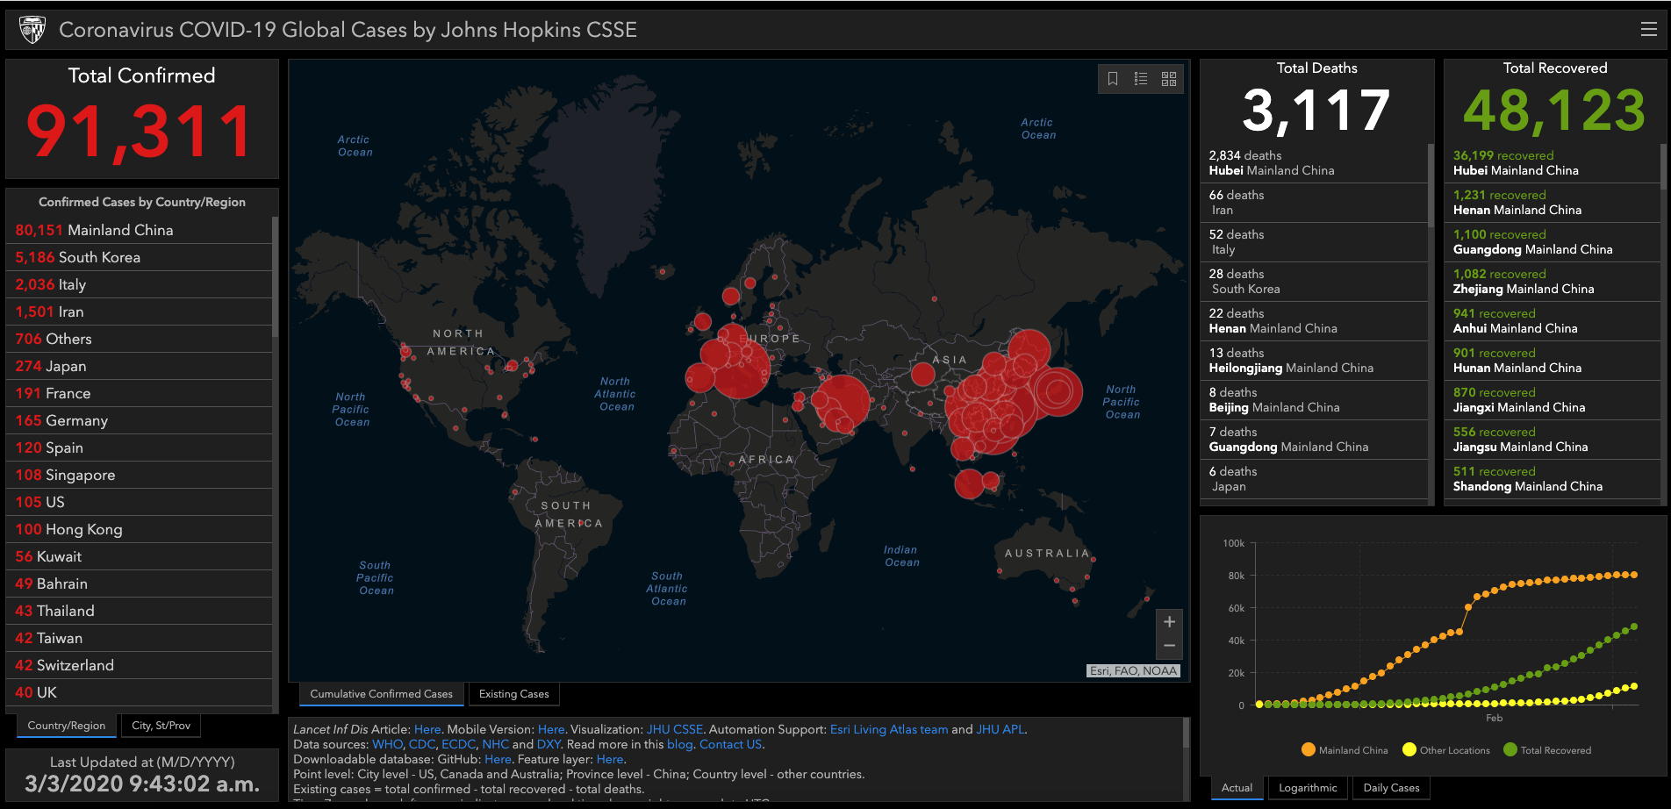Click the scrollbar of the country list
This screenshot has height=809, width=1671.
tap(275, 281)
